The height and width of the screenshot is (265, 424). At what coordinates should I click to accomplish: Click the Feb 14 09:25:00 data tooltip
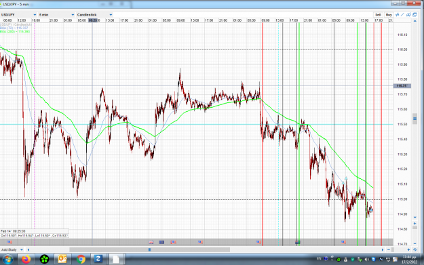(x=35, y=233)
